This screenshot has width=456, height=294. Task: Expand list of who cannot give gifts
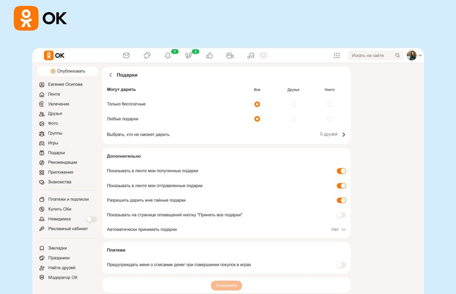coord(344,135)
